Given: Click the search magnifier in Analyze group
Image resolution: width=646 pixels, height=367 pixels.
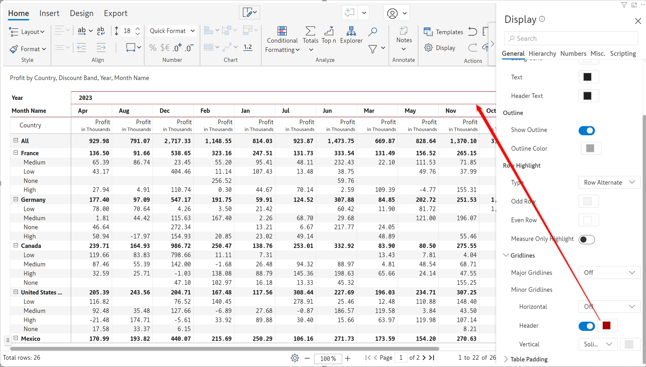Looking at the screenshot, I should tap(373, 32).
